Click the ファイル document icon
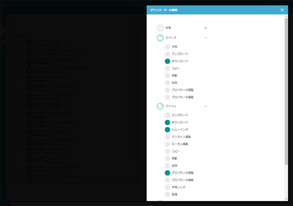 [160, 106]
